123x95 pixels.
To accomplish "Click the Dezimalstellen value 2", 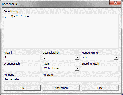I will 45,58.
